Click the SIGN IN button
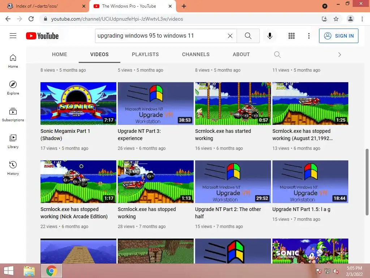The width and height of the screenshot is (370, 278). click(339, 36)
